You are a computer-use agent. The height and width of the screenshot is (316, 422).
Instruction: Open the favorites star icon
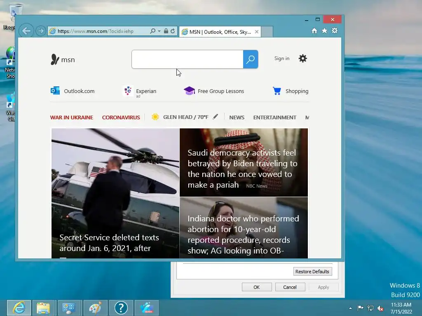325,30
